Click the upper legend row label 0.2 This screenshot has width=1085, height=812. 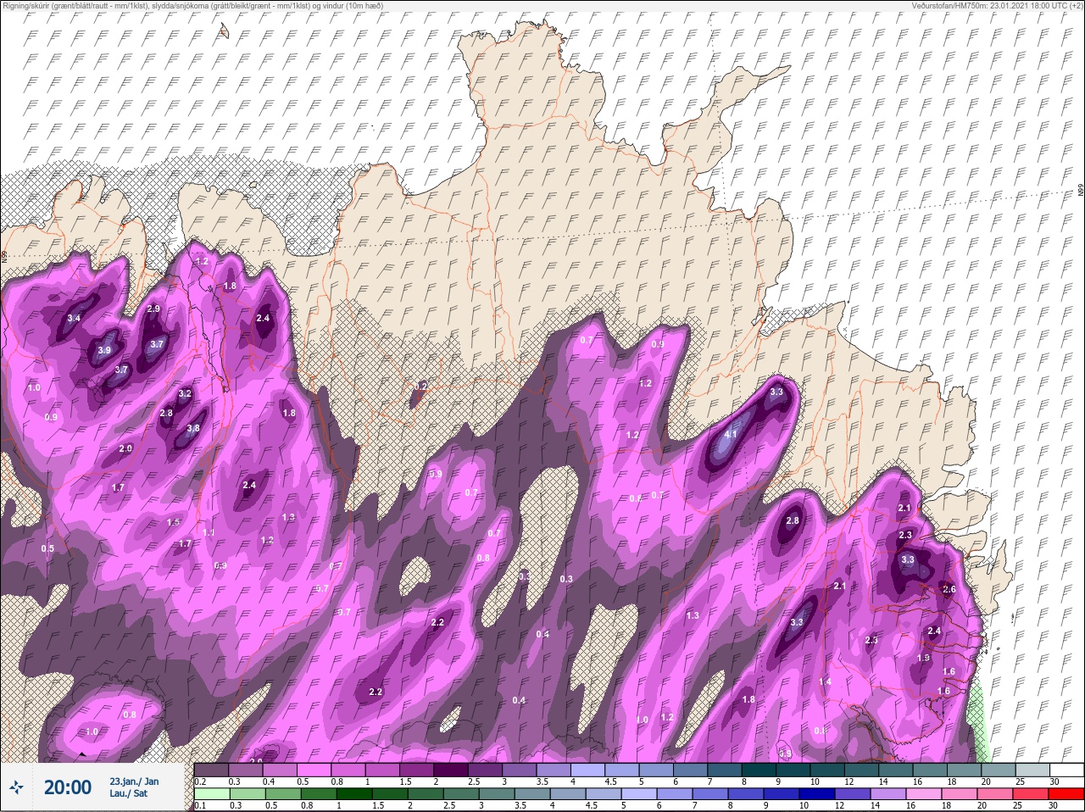coord(201,781)
